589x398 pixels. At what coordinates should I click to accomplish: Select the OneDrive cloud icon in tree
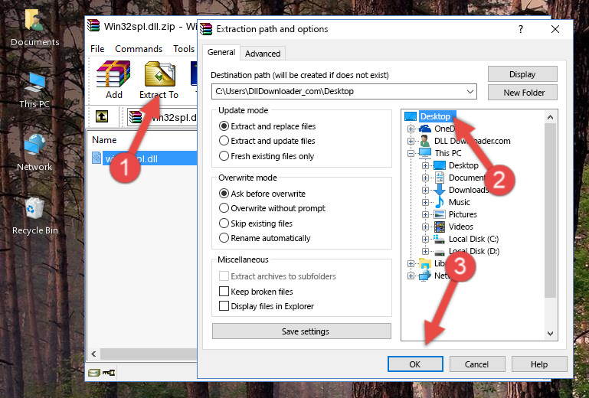(425, 129)
